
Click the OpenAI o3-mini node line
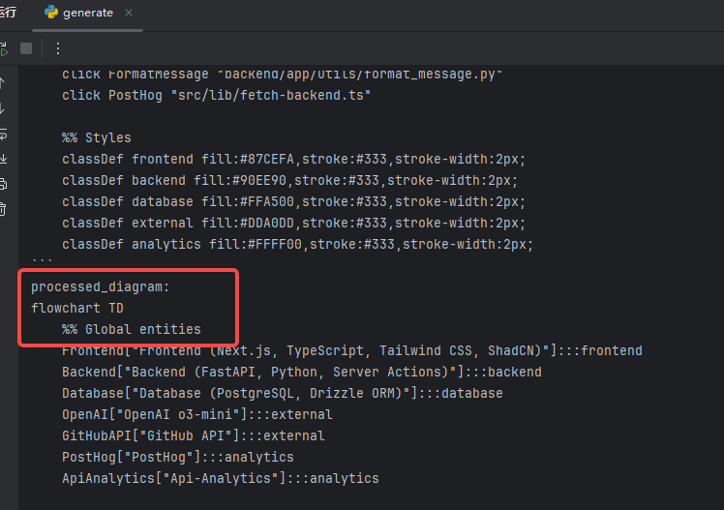197,414
